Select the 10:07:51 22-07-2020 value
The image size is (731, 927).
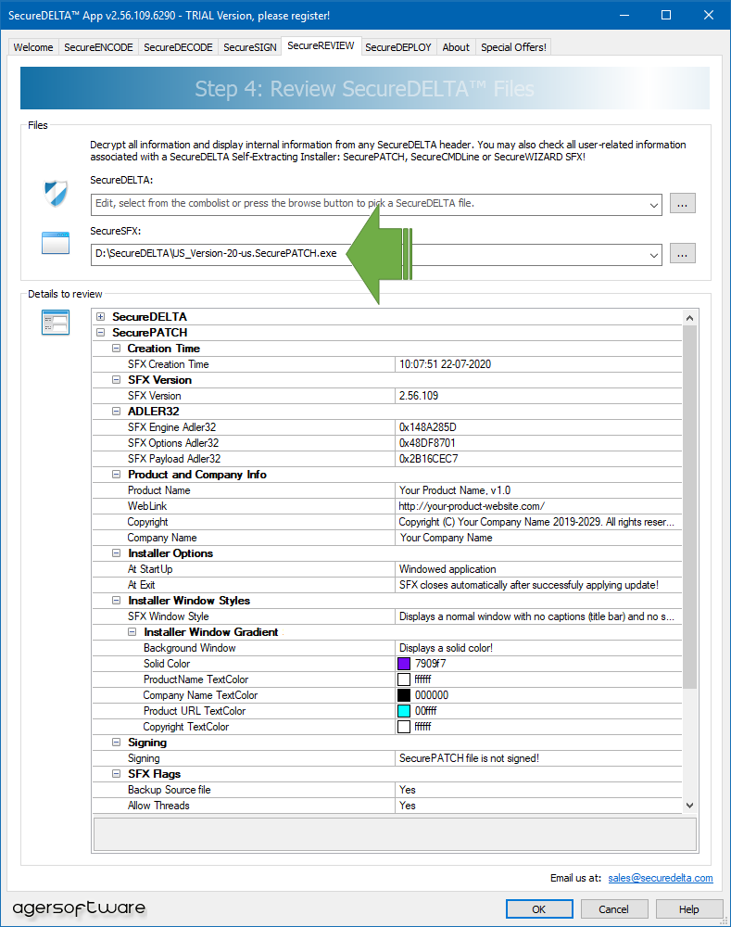tap(445, 364)
